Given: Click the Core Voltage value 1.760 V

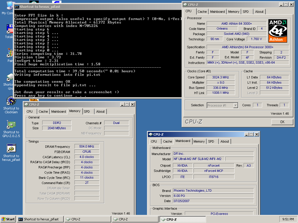Looking at the screenshot, I should [257, 39].
